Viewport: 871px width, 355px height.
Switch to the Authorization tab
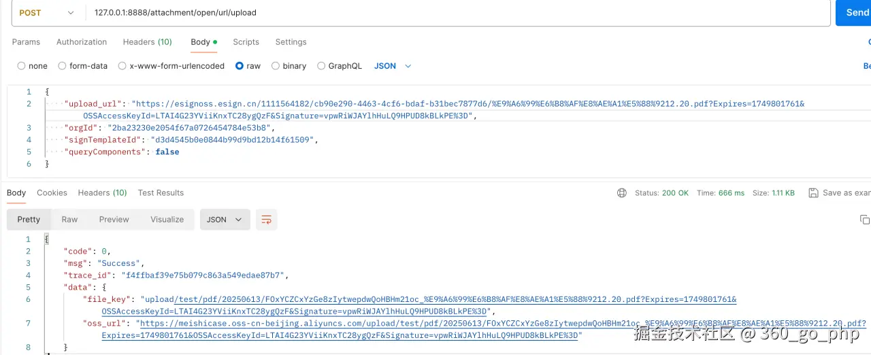click(x=82, y=42)
